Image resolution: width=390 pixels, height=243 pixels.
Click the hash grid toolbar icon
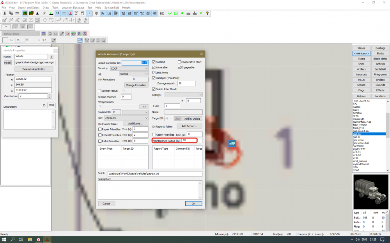tap(64, 13)
